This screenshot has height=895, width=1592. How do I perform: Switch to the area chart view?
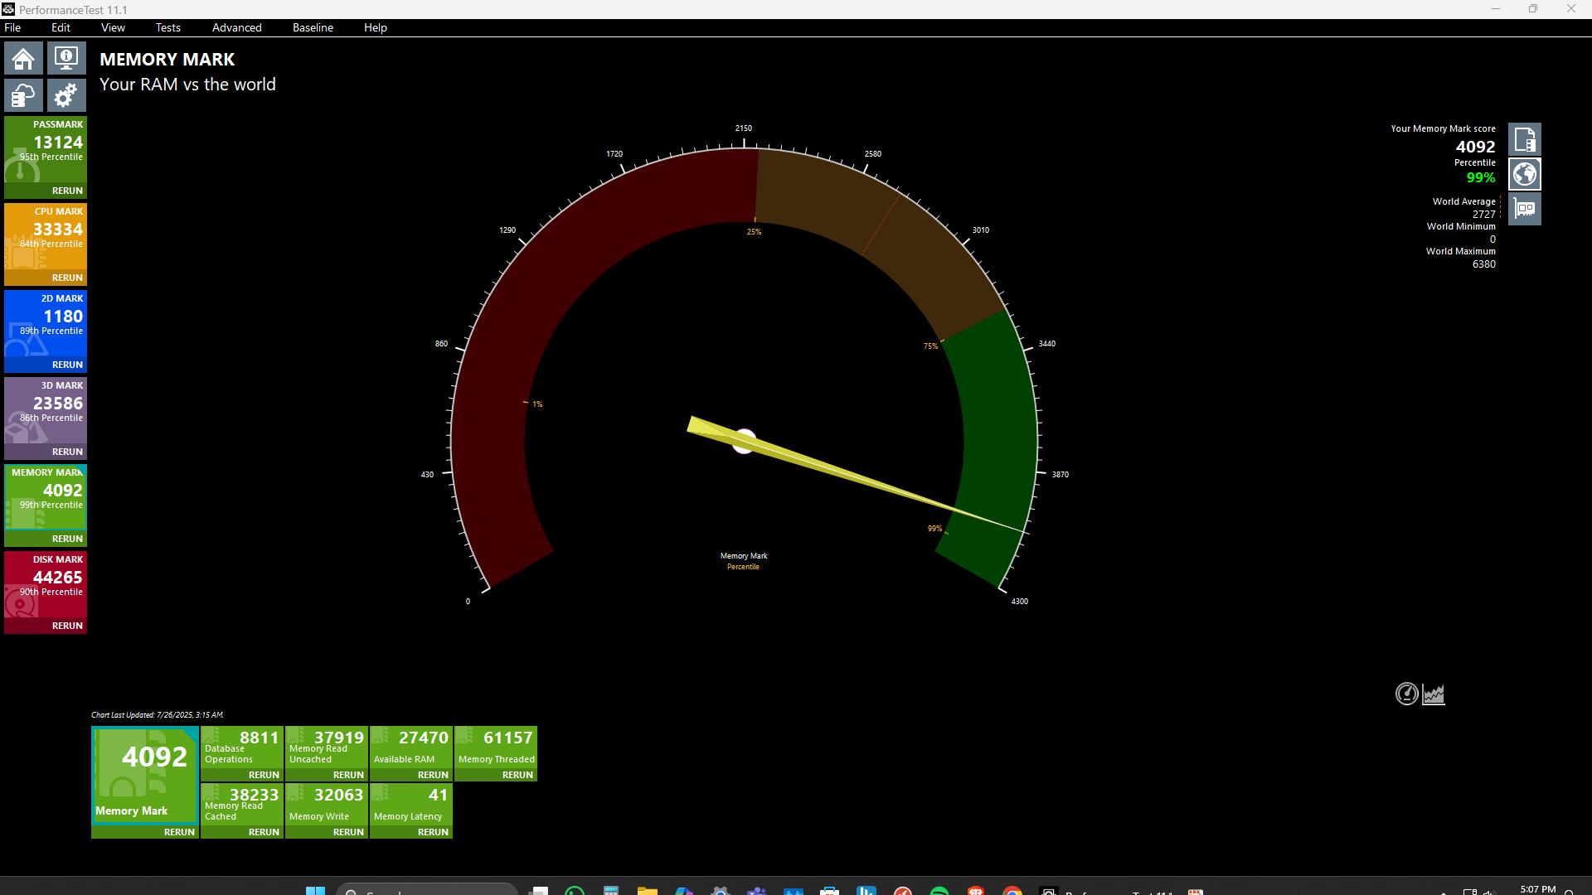tap(1434, 694)
